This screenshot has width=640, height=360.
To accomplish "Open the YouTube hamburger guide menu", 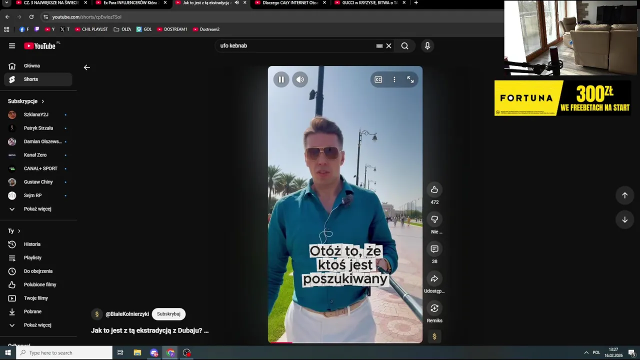I will (12, 46).
